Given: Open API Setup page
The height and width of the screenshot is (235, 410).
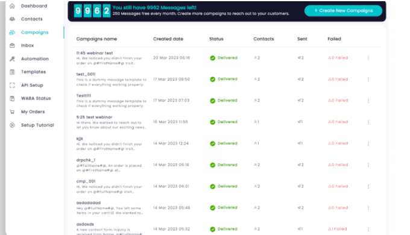Looking at the screenshot, I should 32,85.
